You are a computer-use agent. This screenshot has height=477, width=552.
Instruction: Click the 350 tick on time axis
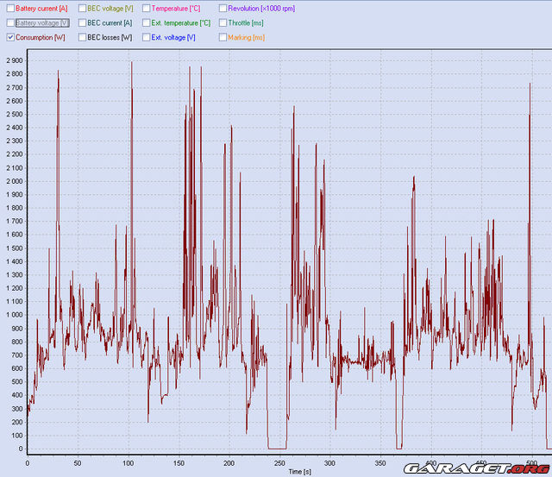[380, 462]
